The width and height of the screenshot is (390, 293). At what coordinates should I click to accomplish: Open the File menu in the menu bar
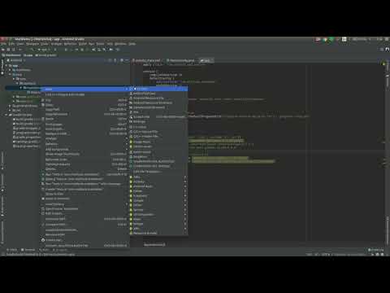click(3, 44)
